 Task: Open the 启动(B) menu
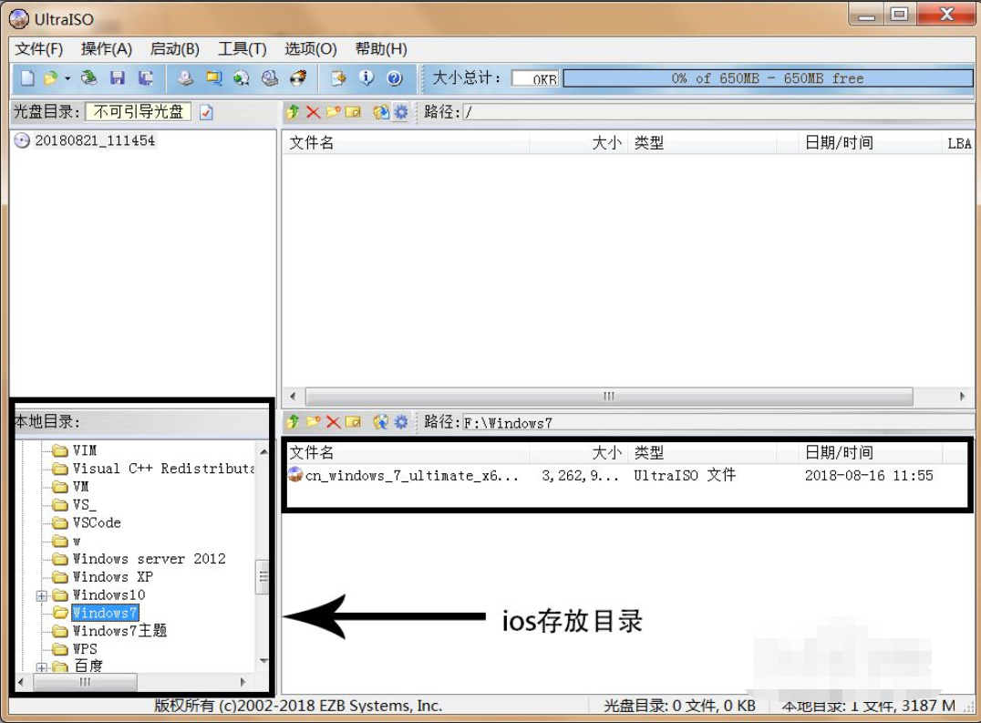click(174, 49)
